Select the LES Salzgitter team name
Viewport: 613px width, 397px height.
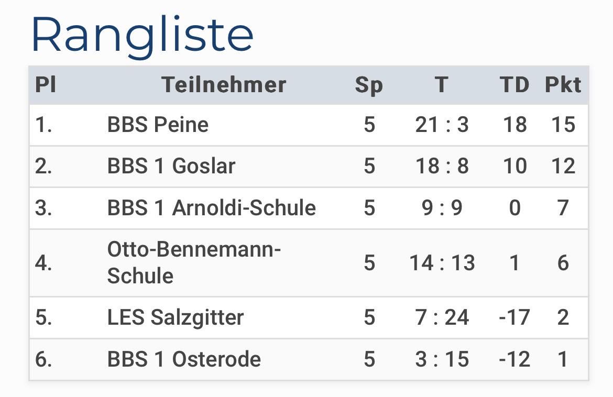pyautogui.click(x=175, y=317)
